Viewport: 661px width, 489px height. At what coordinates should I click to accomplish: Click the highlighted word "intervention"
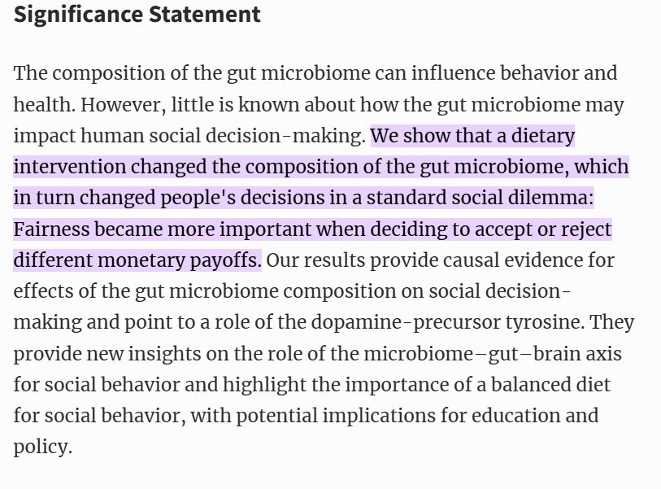70,166
